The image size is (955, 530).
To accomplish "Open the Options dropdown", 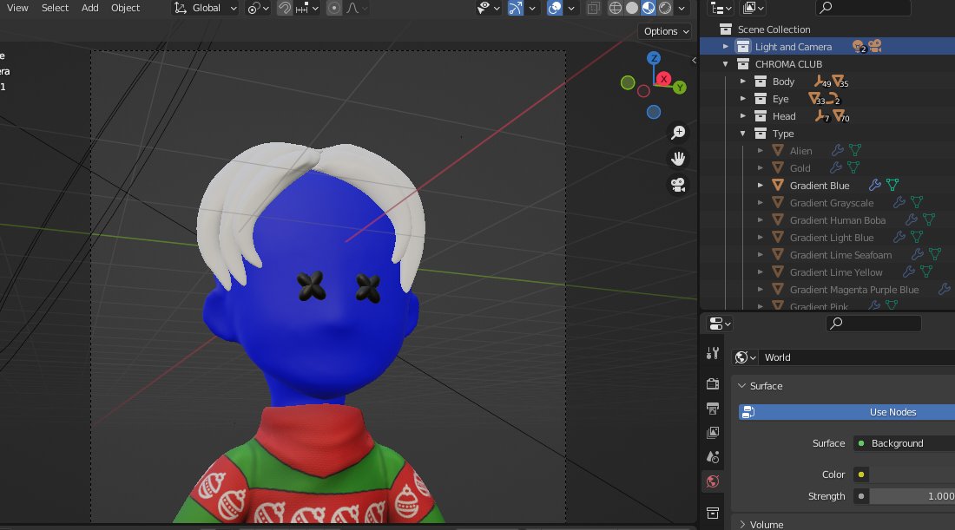I will pos(665,31).
